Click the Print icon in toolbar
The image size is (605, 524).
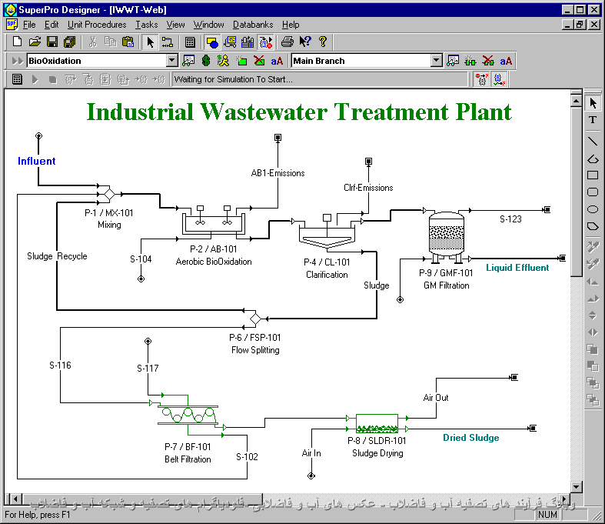pyautogui.click(x=287, y=42)
